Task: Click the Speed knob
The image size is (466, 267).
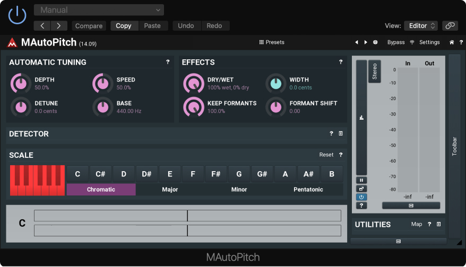Action: pyautogui.click(x=103, y=84)
